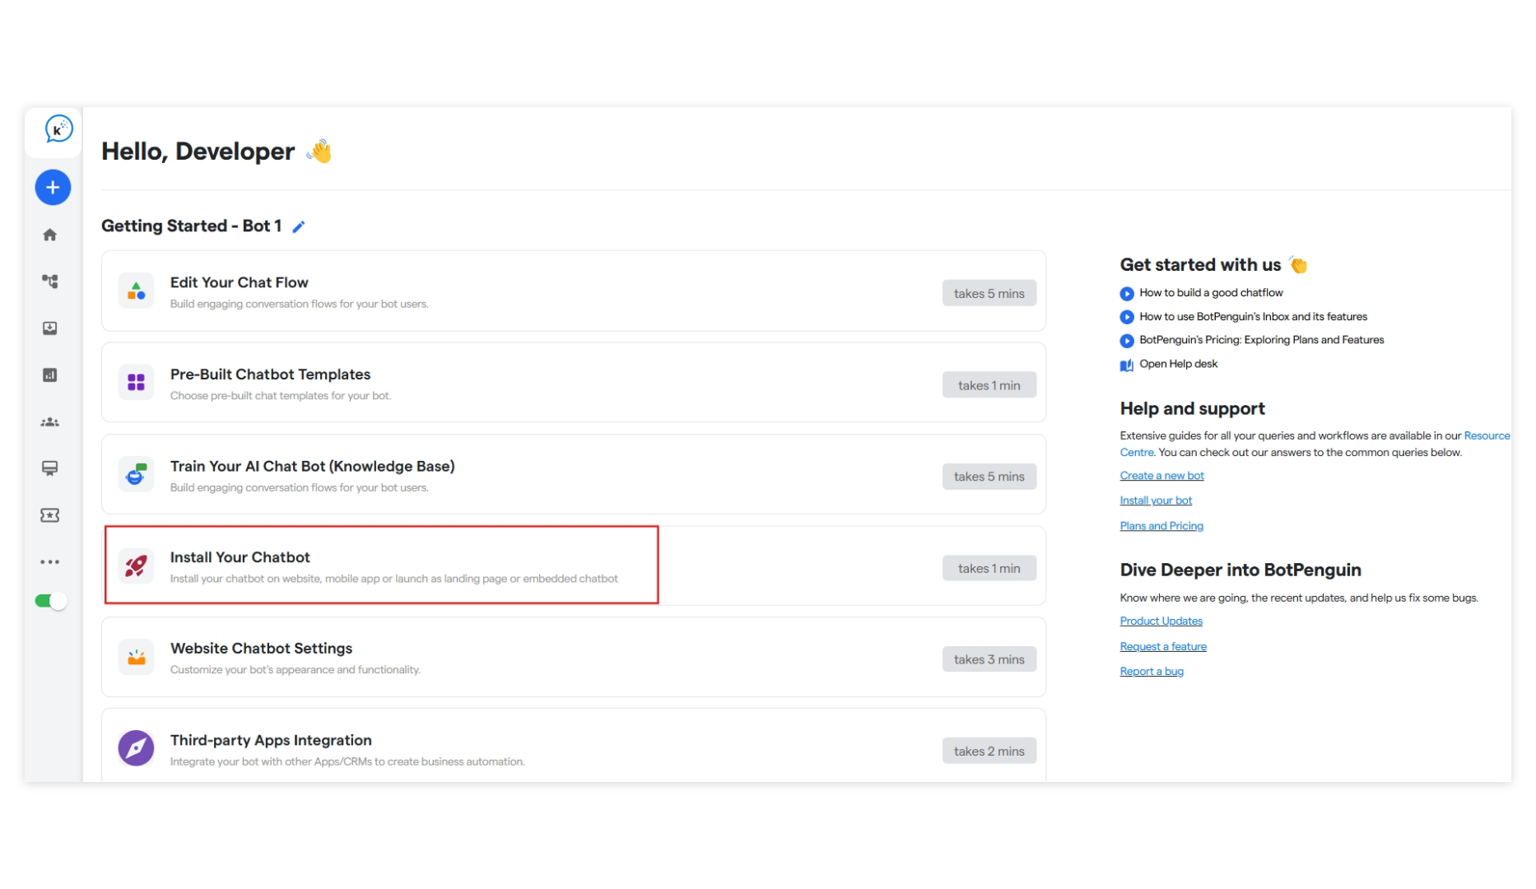This screenshot has width=1536, height=889.
Task: Toggle the green sidebar switch
Action: coord(51,601)
